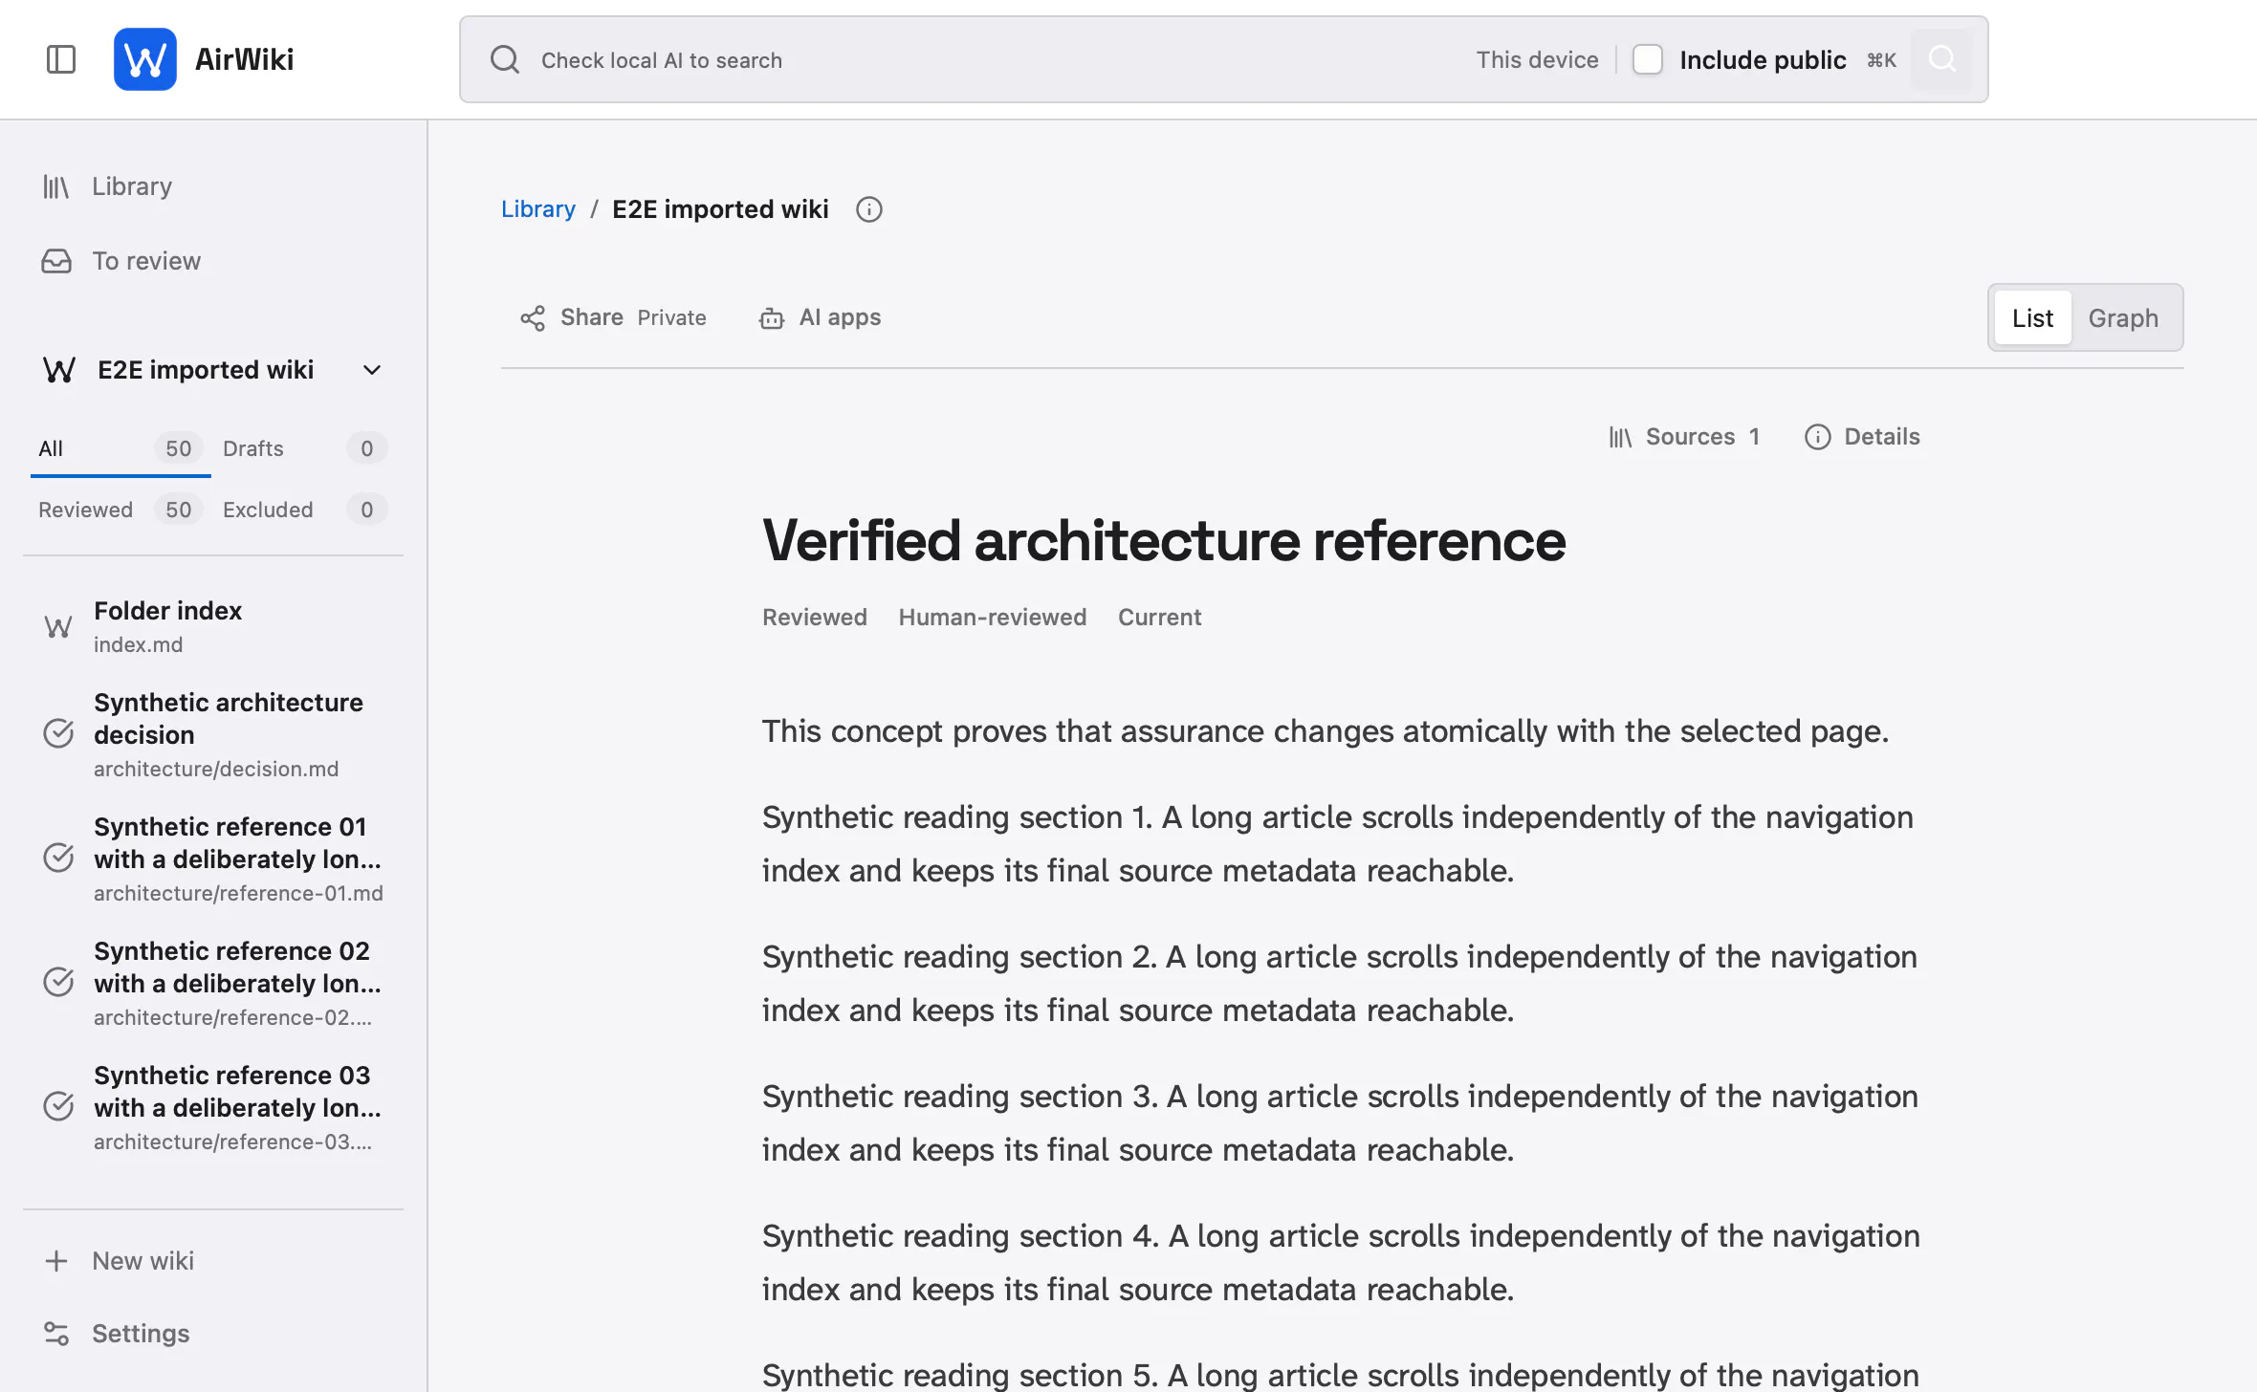This screenshot has height=1392, width=2257.
Task: Click E2E imported wiki breadcrumb title
Action: [x=720, y=208]
